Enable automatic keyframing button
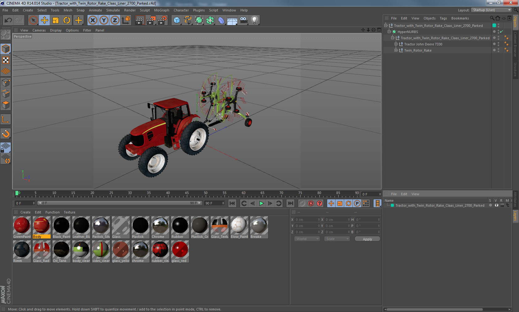Viewport: 519px width, 312px height. [311, 203]
